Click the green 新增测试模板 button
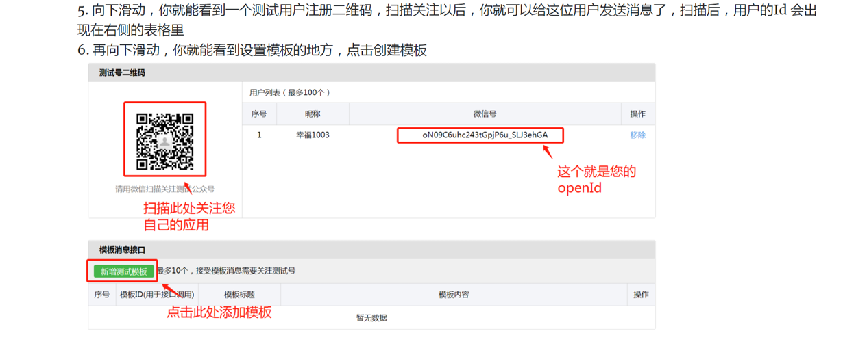The height and width of the screenshot is (346, 843). pyautogui.click(x=124, y=271)
